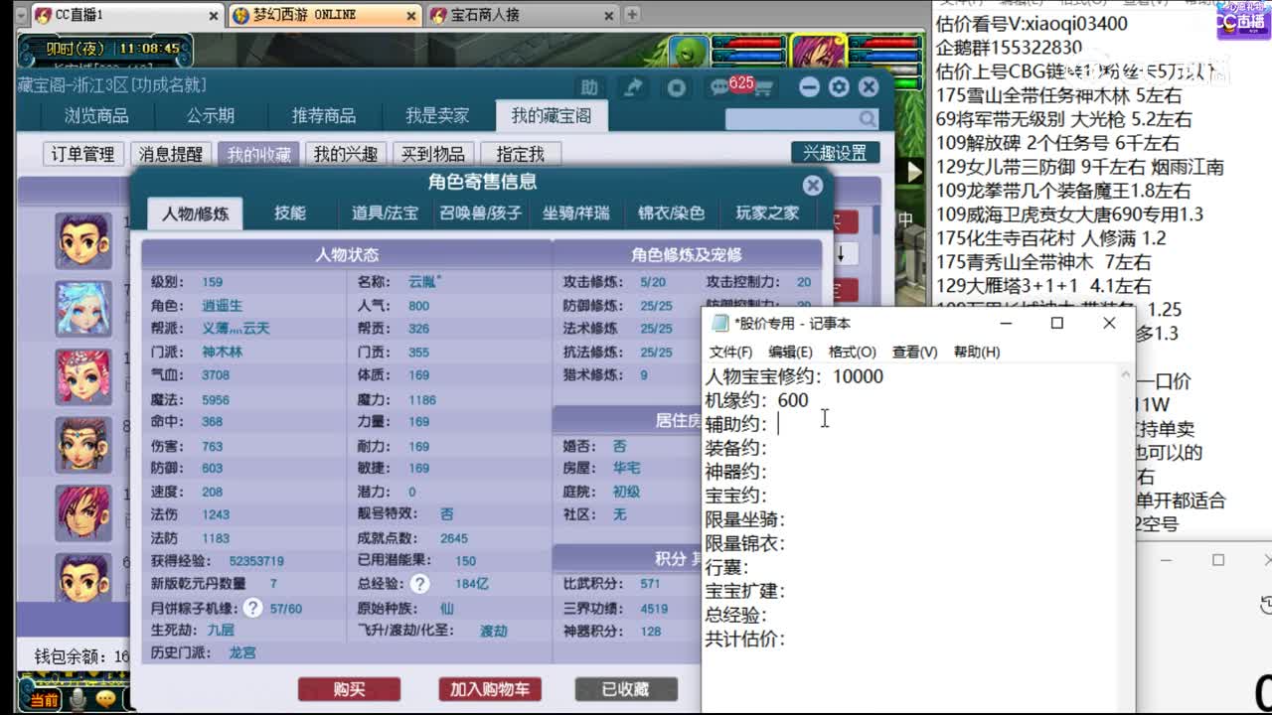The width and height of the screenshot is (1272, 715).
Task: Click the share arrow icon in the title bar
Action: 633,87
